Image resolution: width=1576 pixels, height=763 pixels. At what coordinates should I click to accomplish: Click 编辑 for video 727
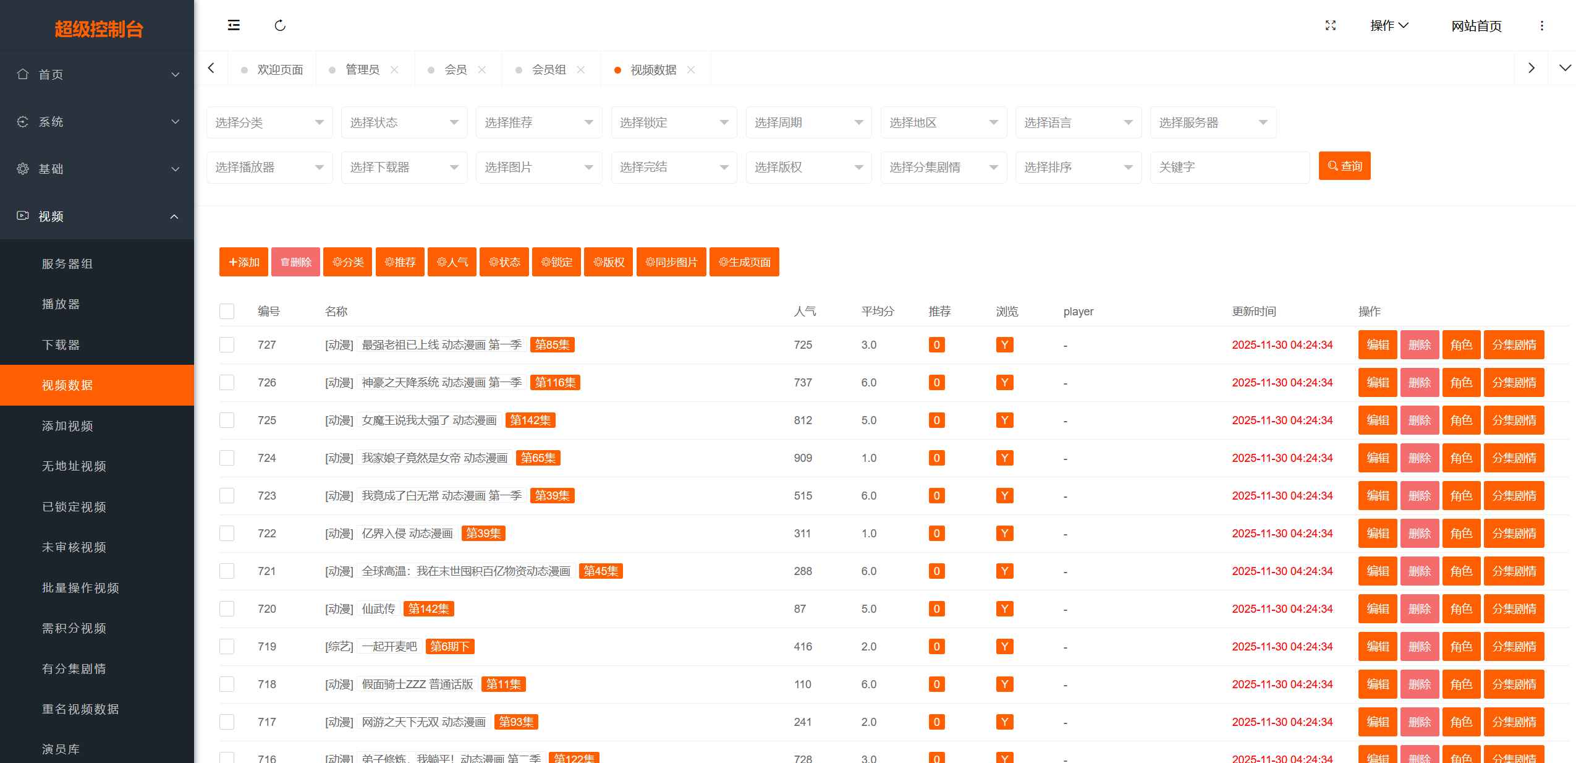click(1378, 345)
